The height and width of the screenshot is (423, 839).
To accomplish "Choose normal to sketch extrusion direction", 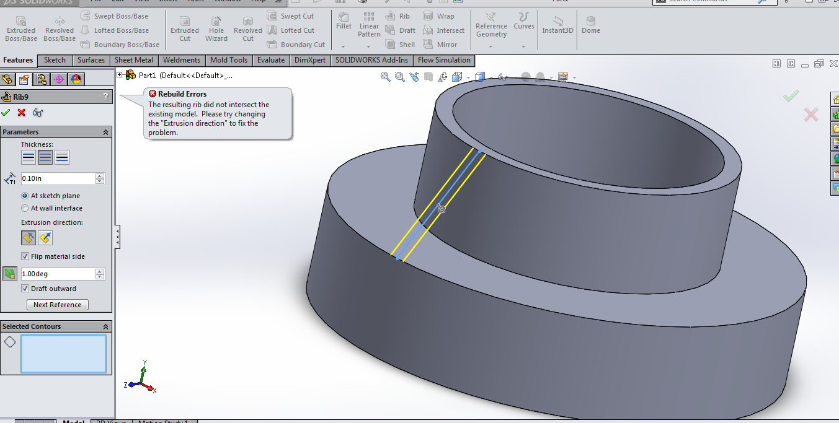I will tap(45, 238).
